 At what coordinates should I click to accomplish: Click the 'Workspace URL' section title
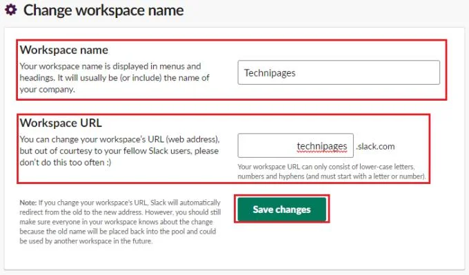click(61, 123)
